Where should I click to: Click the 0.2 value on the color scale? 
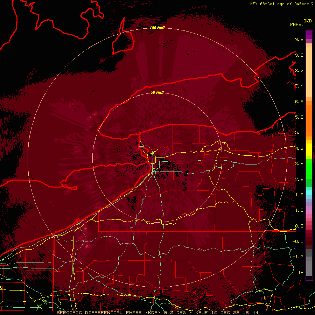(x=299, y=226)
